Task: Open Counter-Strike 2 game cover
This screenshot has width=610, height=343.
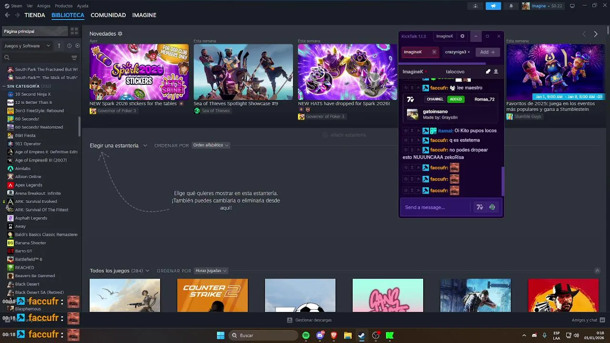Action: coord(213,295)
